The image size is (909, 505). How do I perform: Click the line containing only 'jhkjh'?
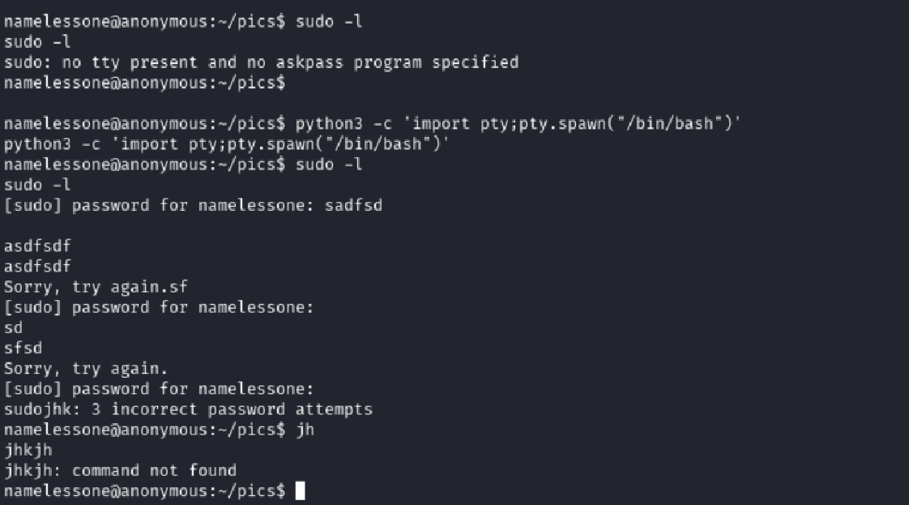[x=28, y=451]
